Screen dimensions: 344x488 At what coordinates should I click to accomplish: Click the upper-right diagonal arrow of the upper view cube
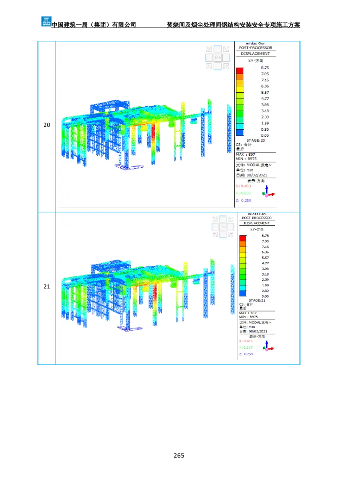point(226,49)
